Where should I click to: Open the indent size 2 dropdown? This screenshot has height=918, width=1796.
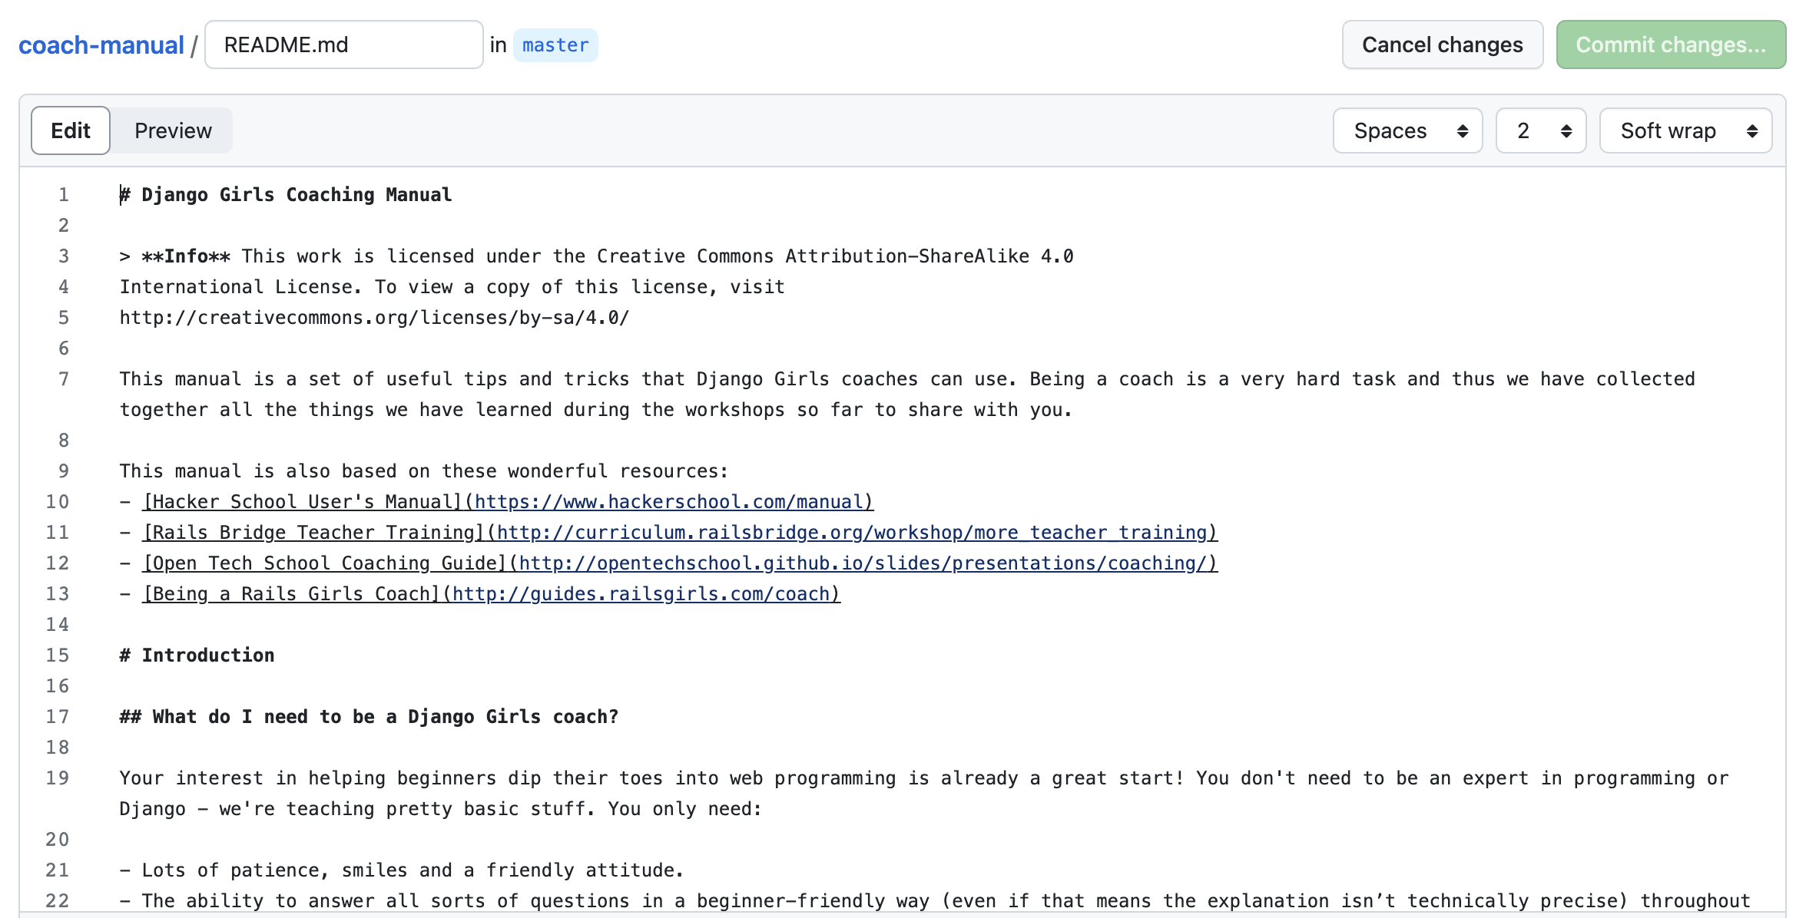point(1541,130)
